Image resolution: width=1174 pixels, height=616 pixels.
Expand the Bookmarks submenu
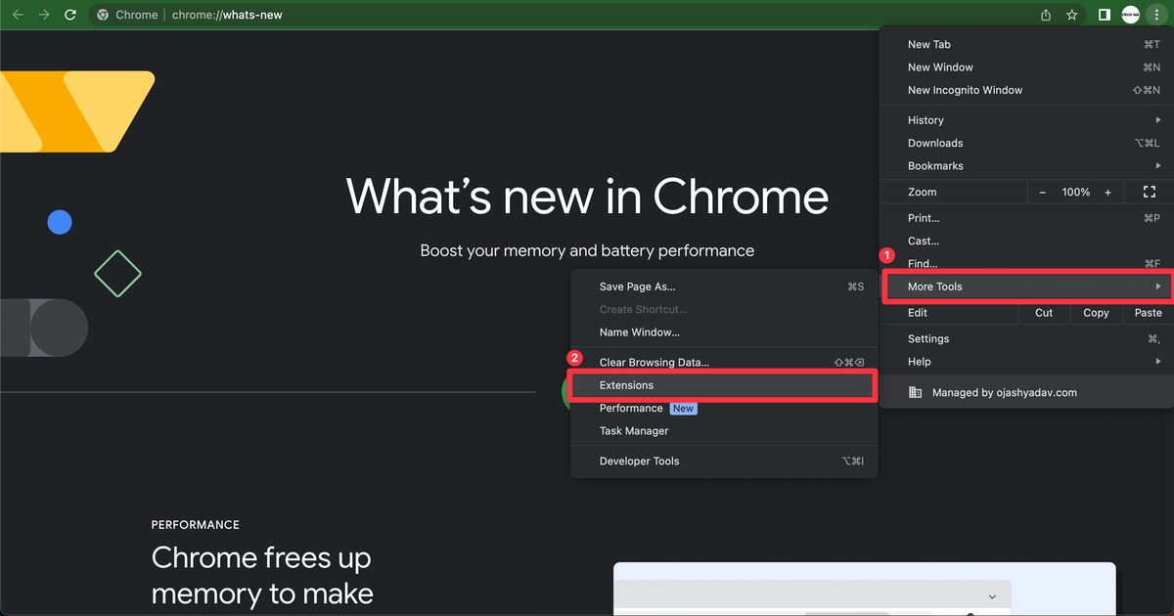935,165
